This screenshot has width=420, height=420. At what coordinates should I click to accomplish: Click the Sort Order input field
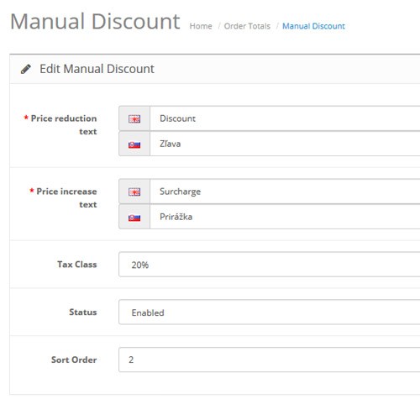click(x=270, y=360)
